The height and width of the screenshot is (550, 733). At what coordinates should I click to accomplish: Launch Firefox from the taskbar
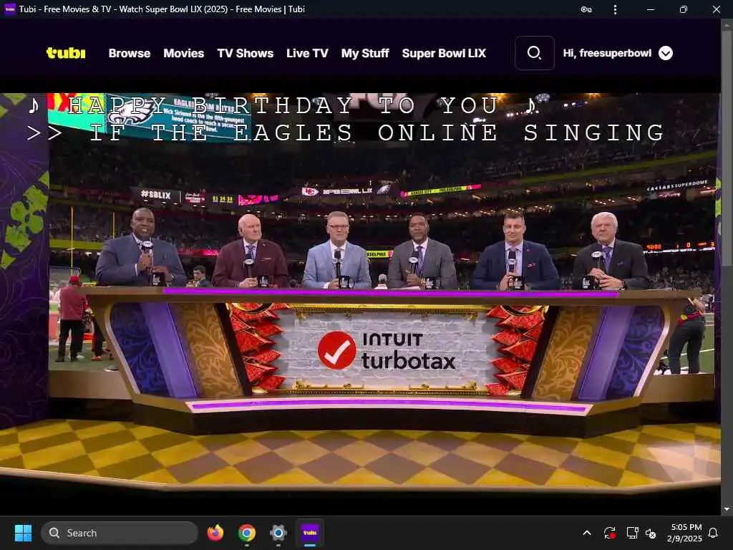coord(215,533)
